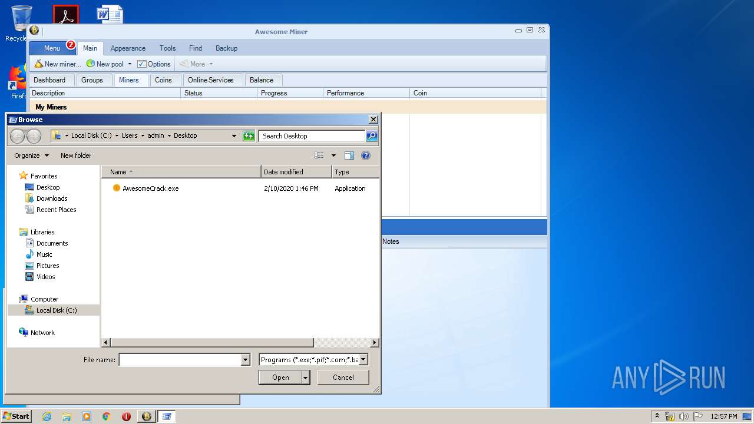
Task: Sort by Performance column header
Action: pos(366,93)
